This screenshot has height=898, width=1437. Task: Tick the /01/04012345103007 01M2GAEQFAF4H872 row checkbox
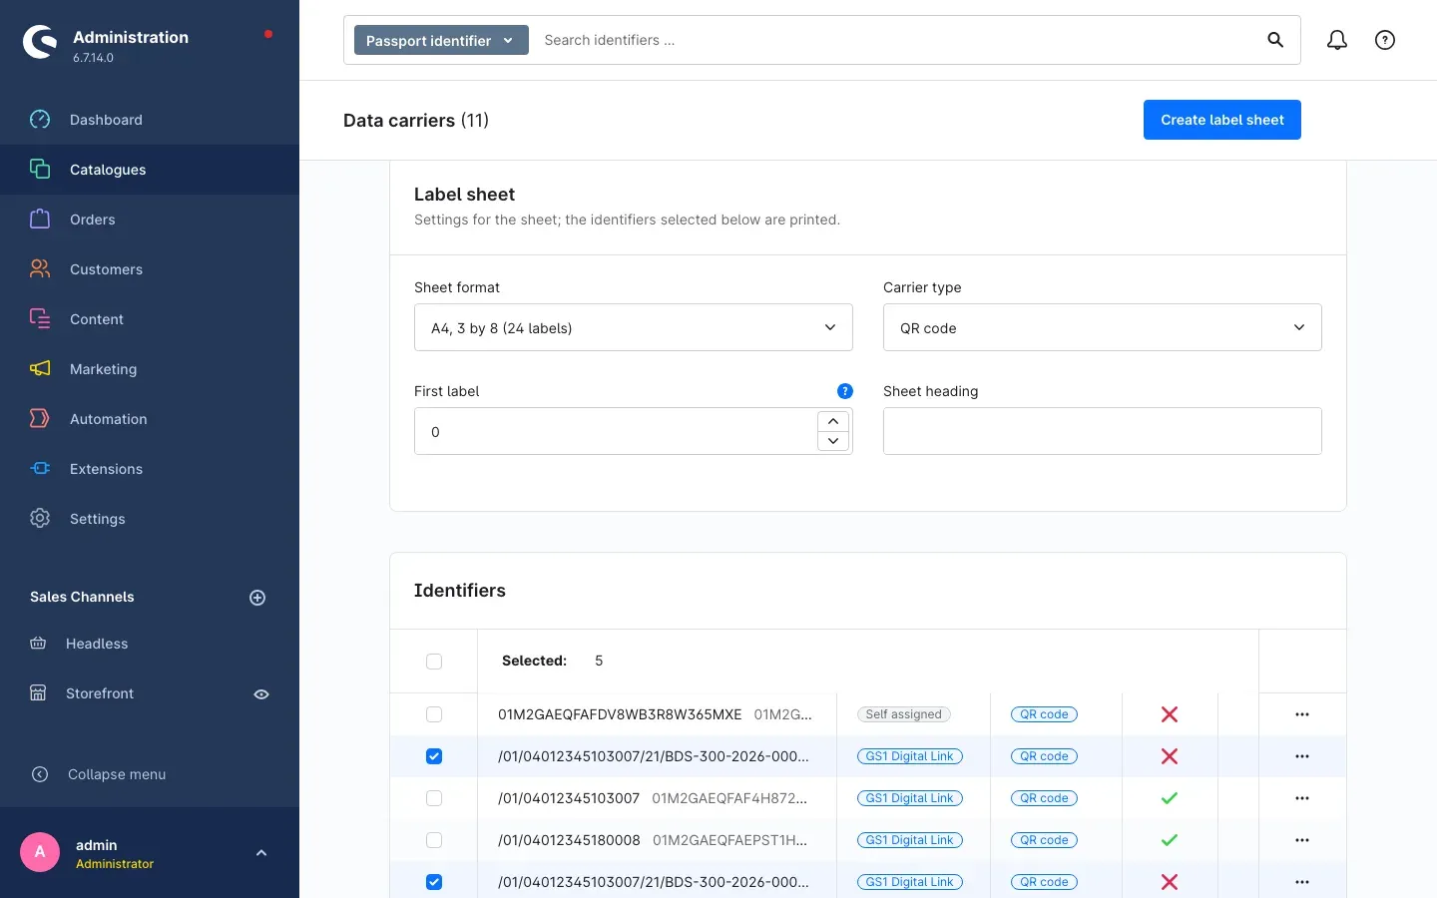click(434, 798)
